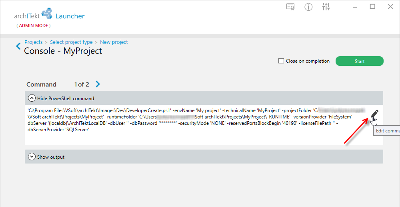The width and height of the screenshot is (400, 207).
Task: Start the project creation
Action: click(360, 61)
